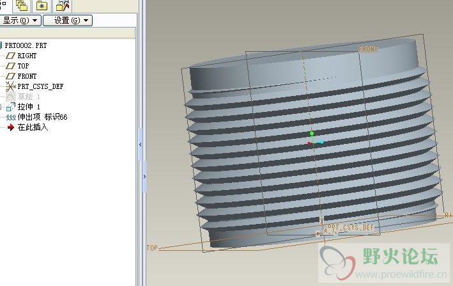This screenshot has height=286, width=453.
Task: Click the helical sweep icon beside 伸出项
Action: pyautogui.click(x=11, y=117)
